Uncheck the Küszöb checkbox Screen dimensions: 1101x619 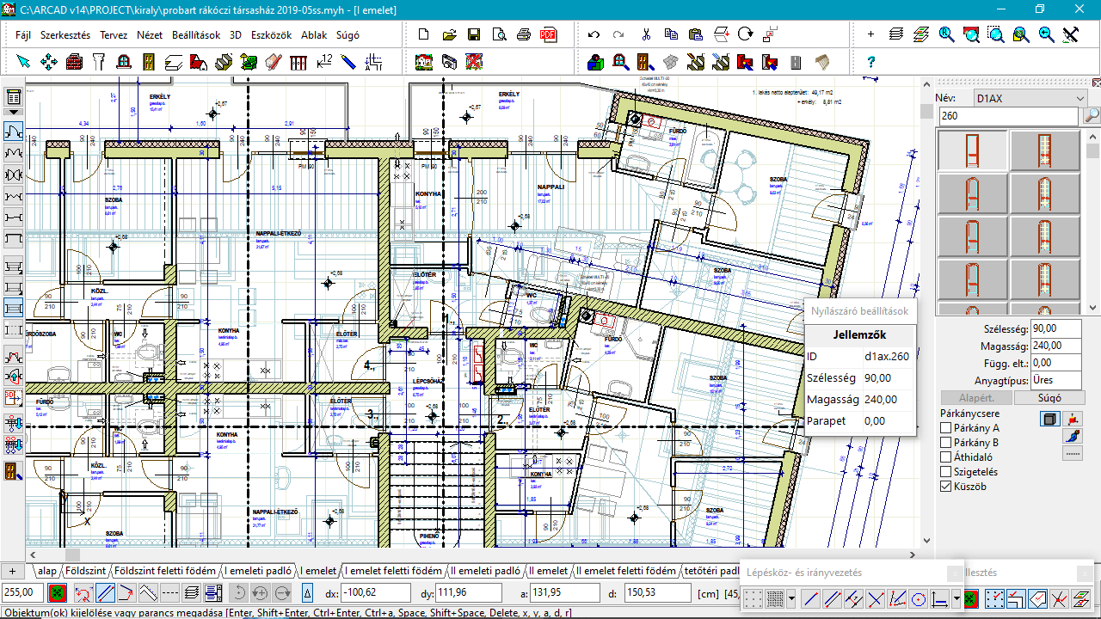pos(946,487)
